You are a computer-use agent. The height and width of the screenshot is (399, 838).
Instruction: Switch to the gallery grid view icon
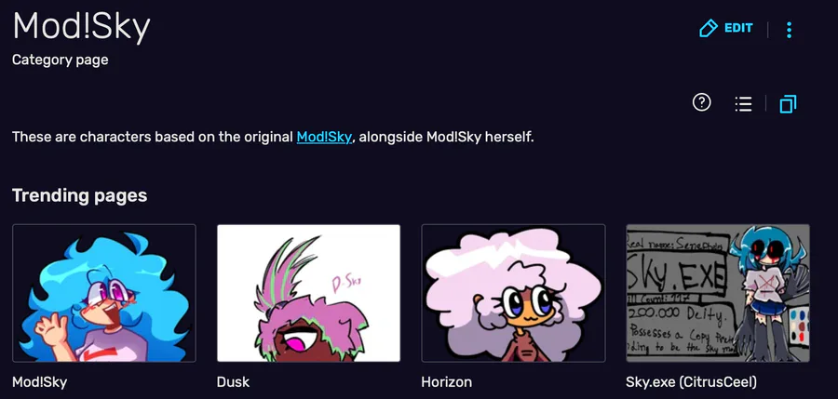click(x=789, y=103)
